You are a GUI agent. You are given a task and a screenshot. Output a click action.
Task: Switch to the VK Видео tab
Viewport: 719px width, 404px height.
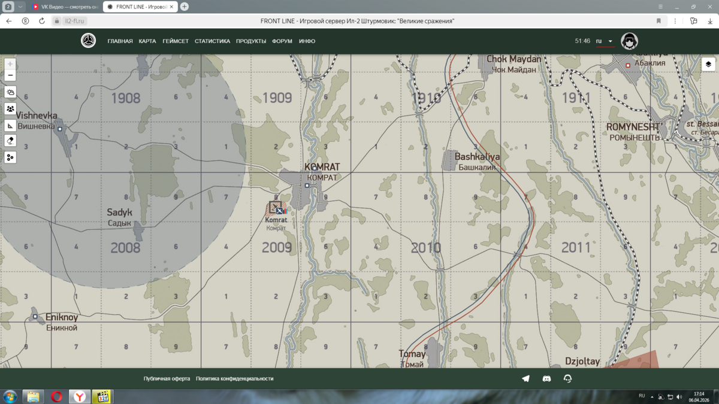(x=65, y=7)
